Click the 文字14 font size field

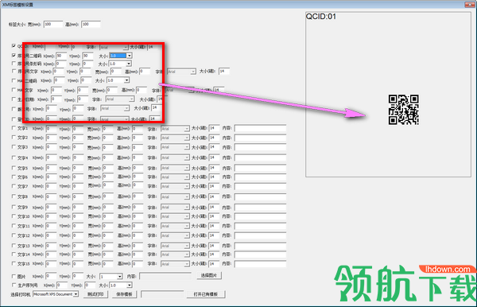point(214,254)
